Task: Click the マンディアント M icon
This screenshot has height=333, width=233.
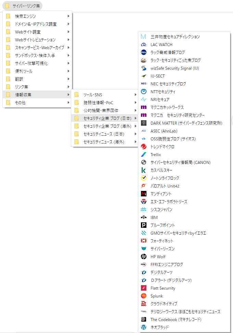Action: pyautogui.click(x=144, y=194)
